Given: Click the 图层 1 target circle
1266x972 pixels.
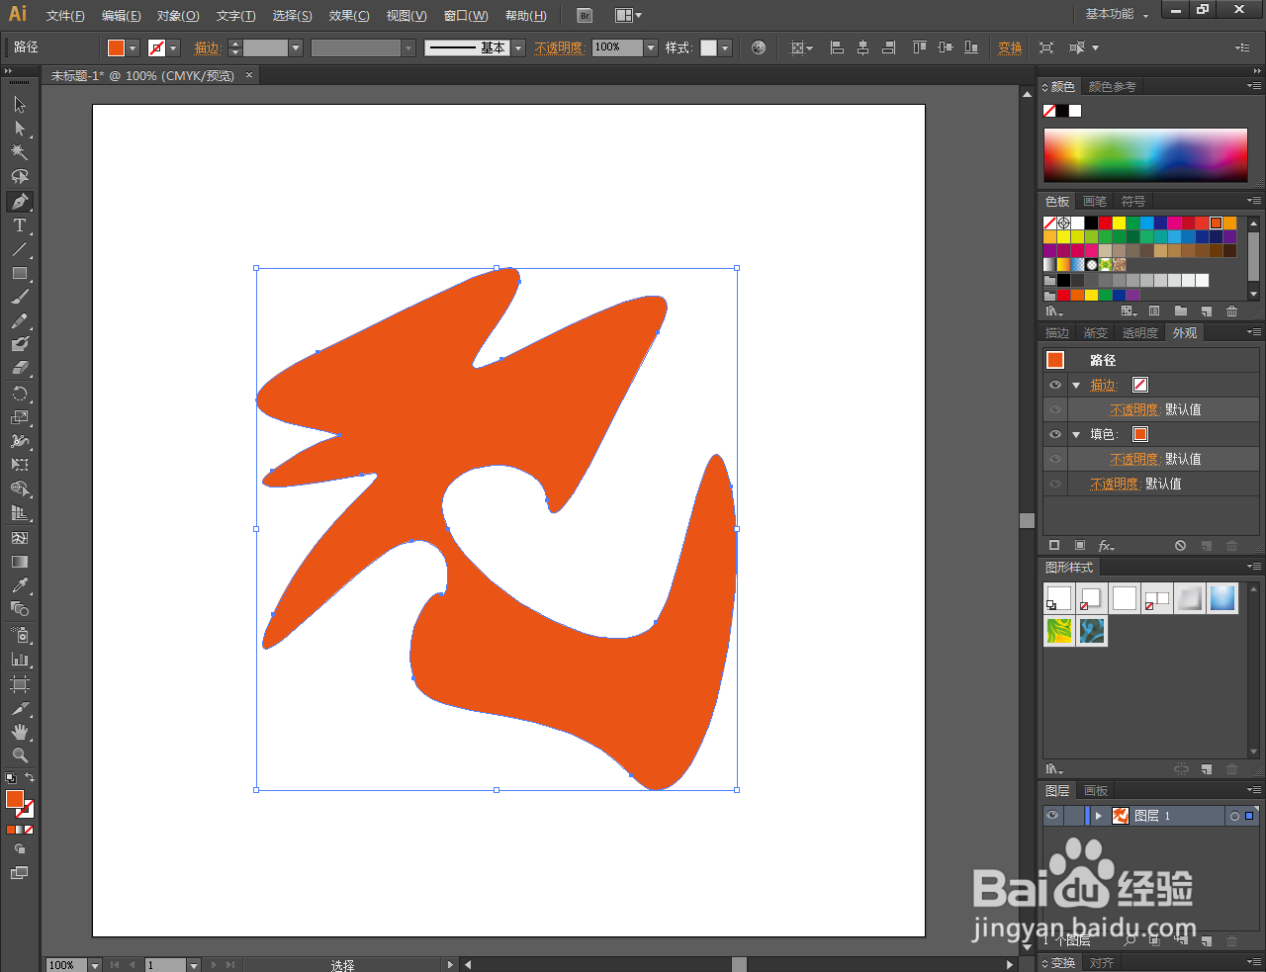Looking at the screenshot, I should pos(1233,816).
